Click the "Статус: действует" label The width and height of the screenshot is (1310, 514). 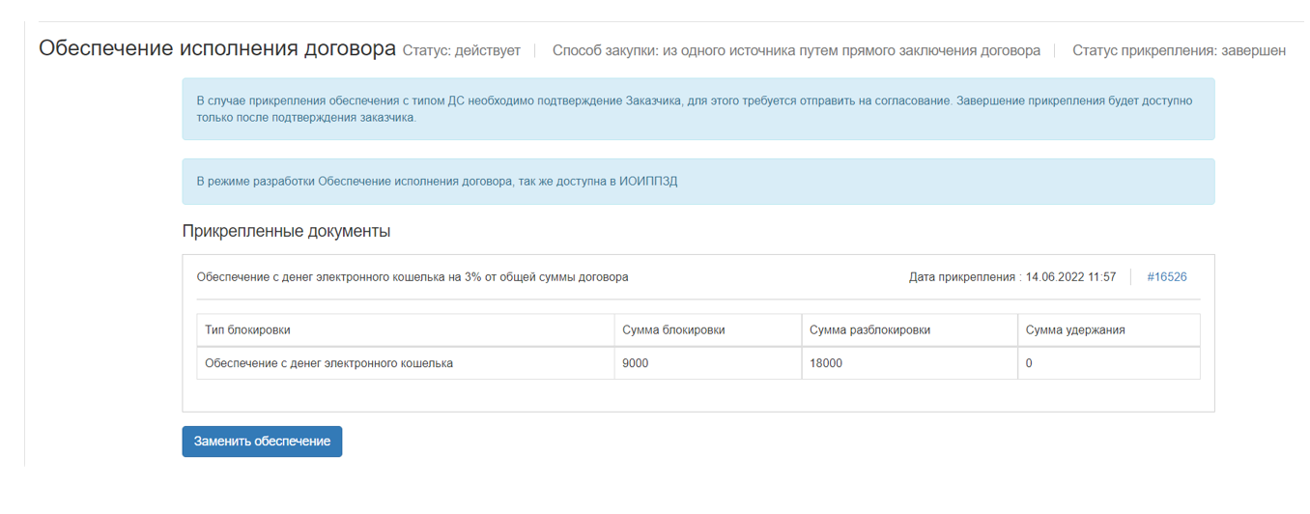coord(461,50)
